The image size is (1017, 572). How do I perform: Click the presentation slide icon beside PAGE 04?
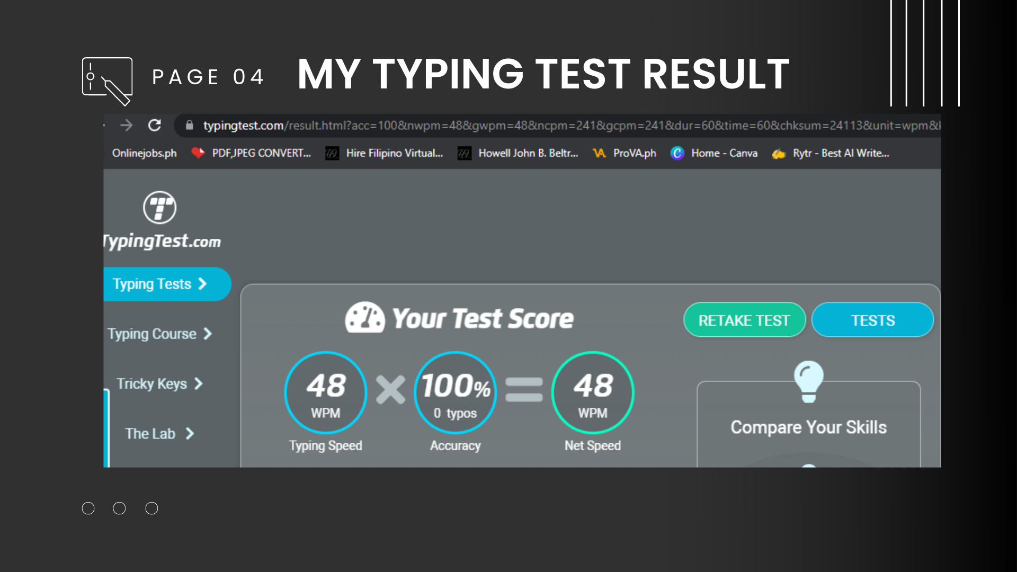[107, 81]
